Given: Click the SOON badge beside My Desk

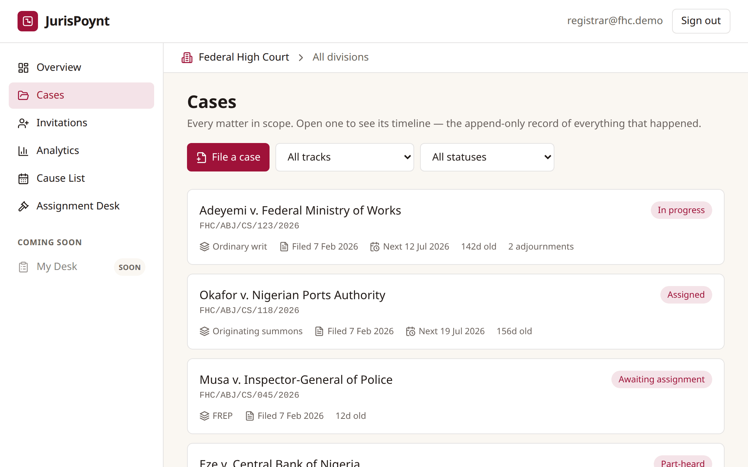Looking at the screenshot, I should [x=130, y=267].
